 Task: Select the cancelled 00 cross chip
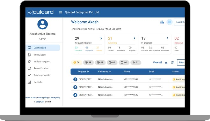112,62
